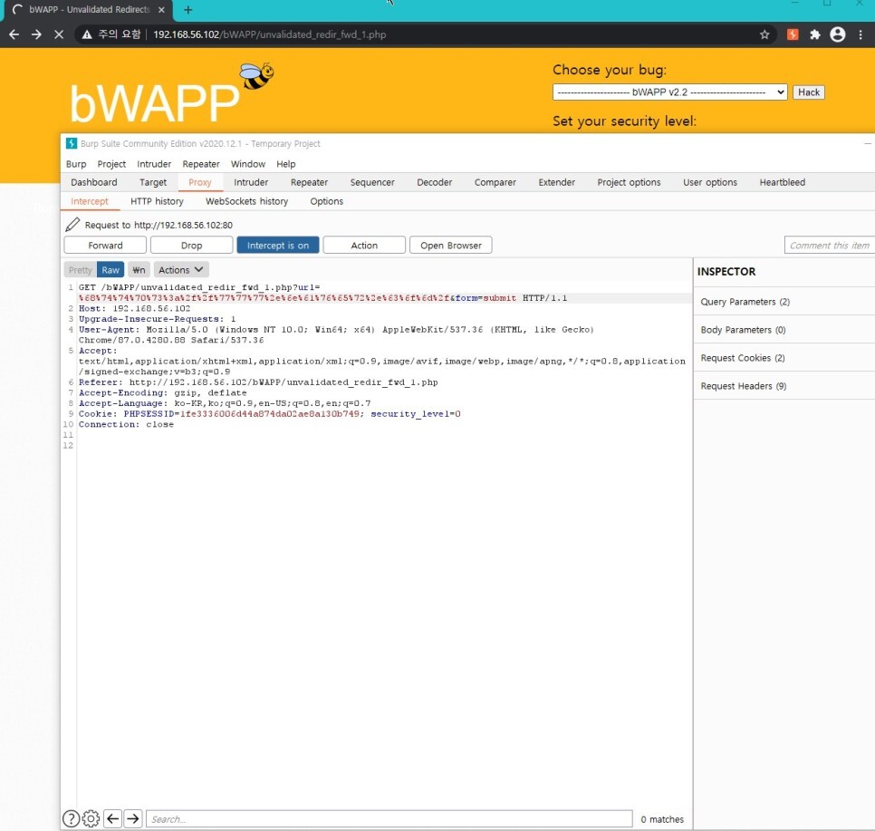Click the browser address bar URL
The image size is (875, 831).
coord(270,34)
